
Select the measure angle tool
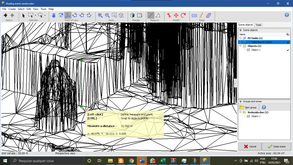pyautogui.click(x=158, y=15)
